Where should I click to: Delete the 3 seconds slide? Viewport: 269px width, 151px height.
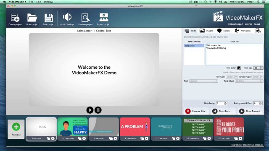pyautogui.click(x=53, y=138)
